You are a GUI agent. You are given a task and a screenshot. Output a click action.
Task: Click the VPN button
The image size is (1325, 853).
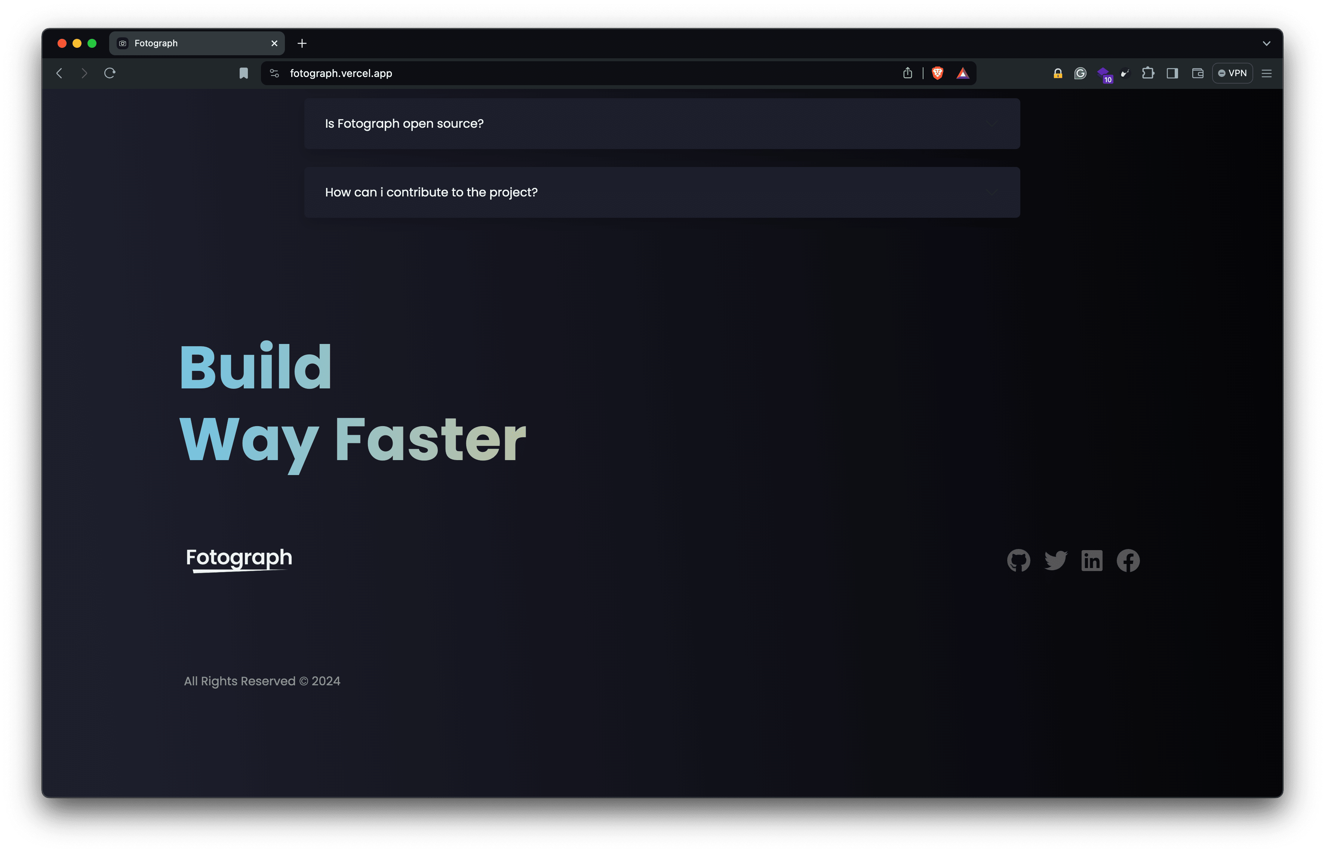(x=1232, y=73)
